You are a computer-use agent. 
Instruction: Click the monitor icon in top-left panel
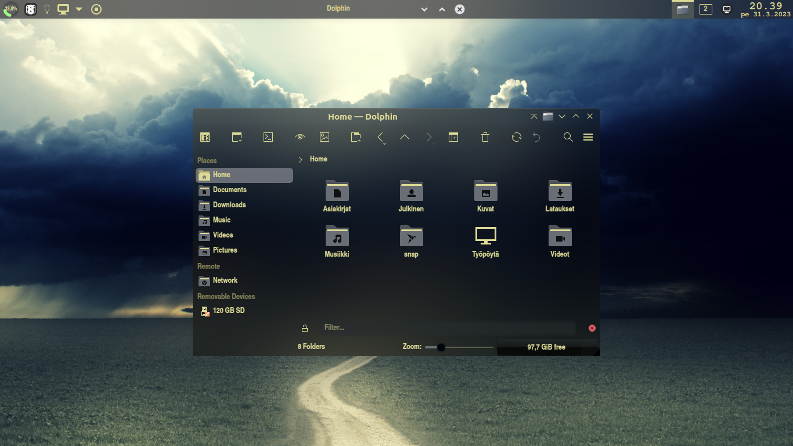pyautogui.click(x=63, y=9)
